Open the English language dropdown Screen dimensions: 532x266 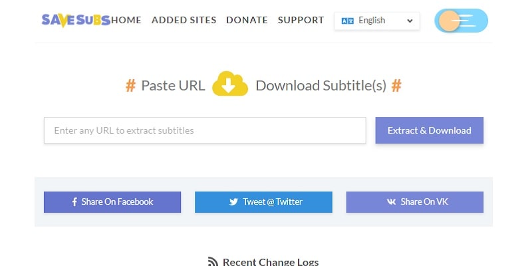(377, 21)
